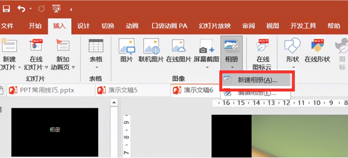
Task: Switch to the 视图 tab
Action: (273, 26)
